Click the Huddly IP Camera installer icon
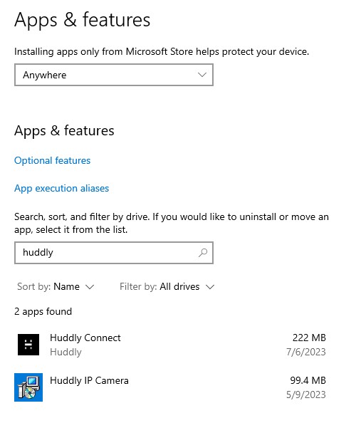 28,387
